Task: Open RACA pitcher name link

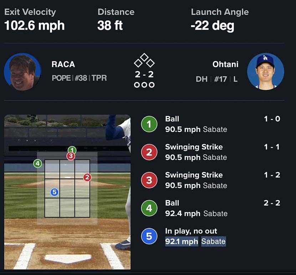Action: pos(63,64)
